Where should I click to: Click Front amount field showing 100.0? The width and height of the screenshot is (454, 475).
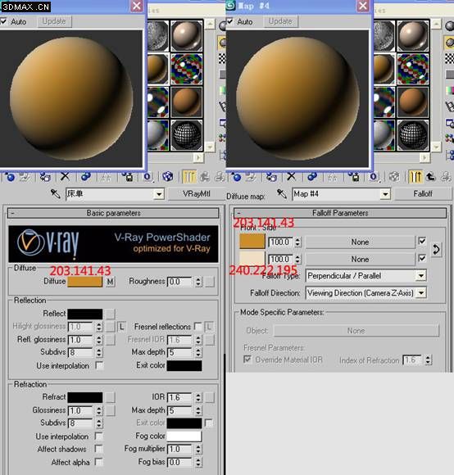pyautogui.click(x=281, y=242)
